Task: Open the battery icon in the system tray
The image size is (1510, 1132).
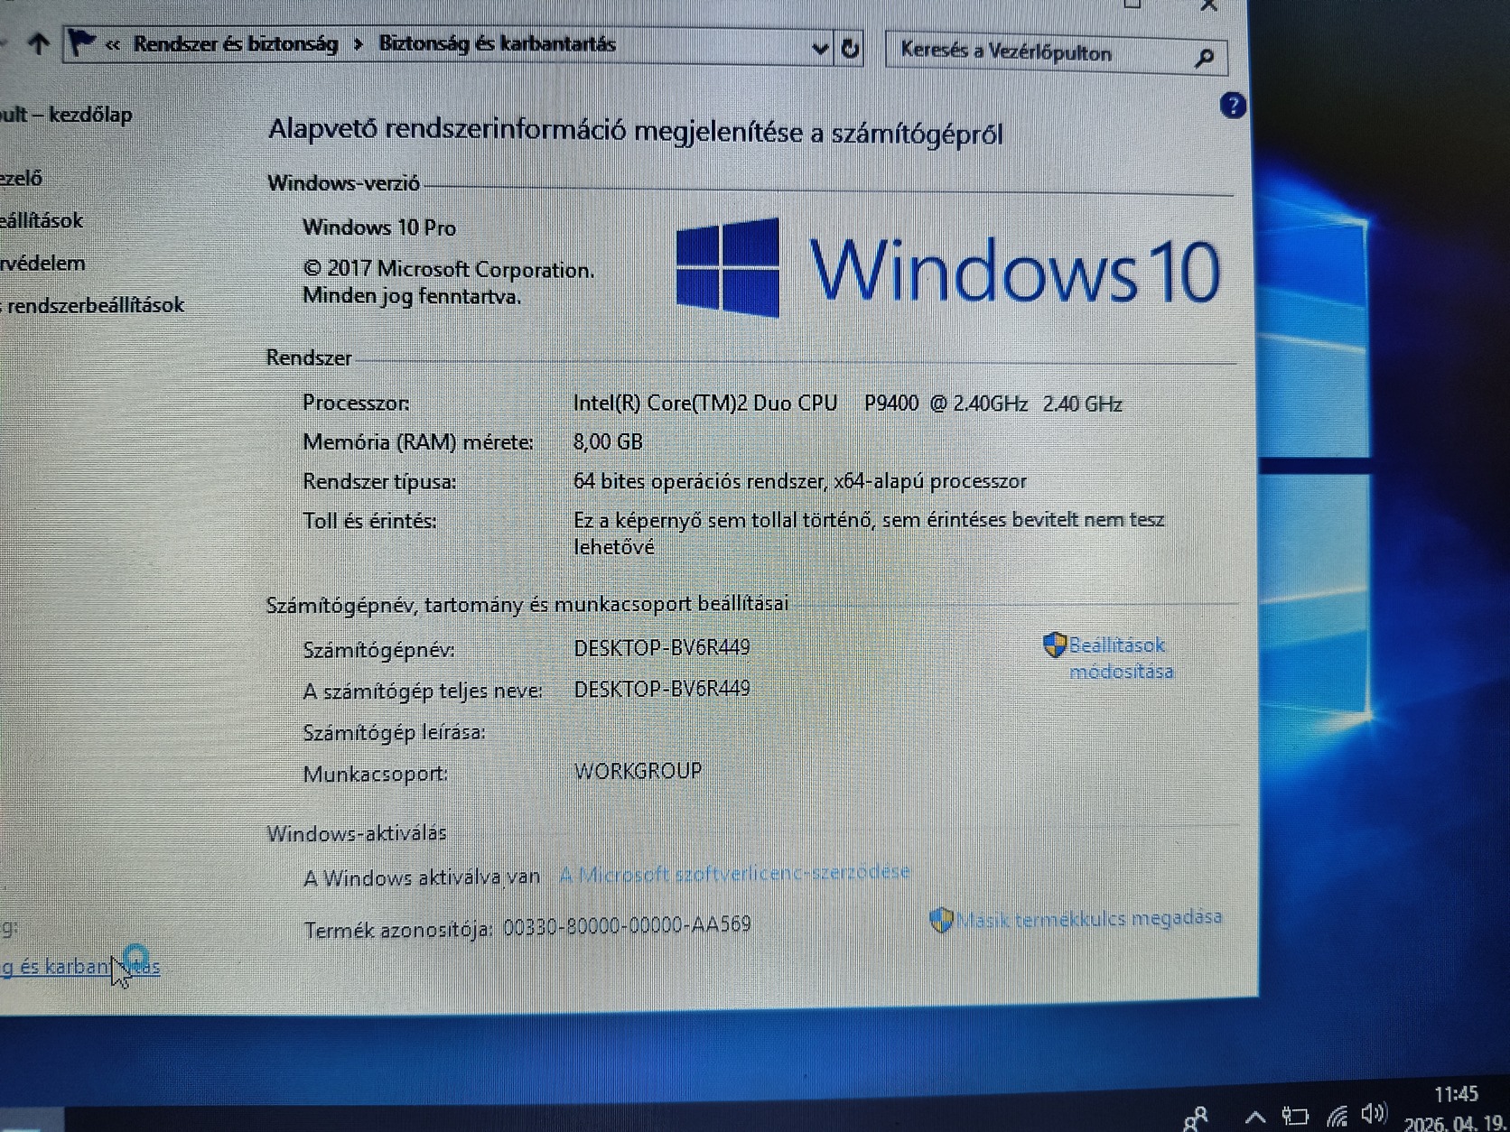Action: click(1295, 1117)
